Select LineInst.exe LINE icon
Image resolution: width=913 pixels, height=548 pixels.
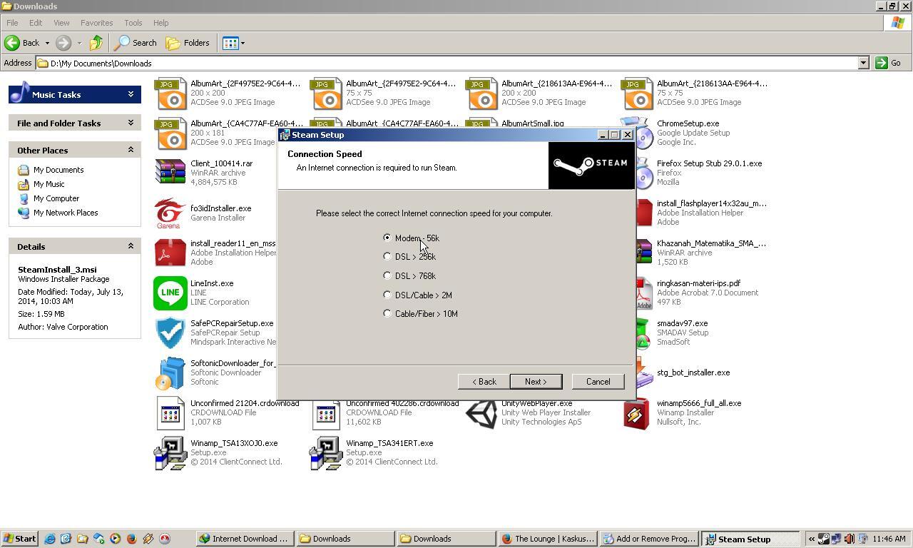[170, 293]
